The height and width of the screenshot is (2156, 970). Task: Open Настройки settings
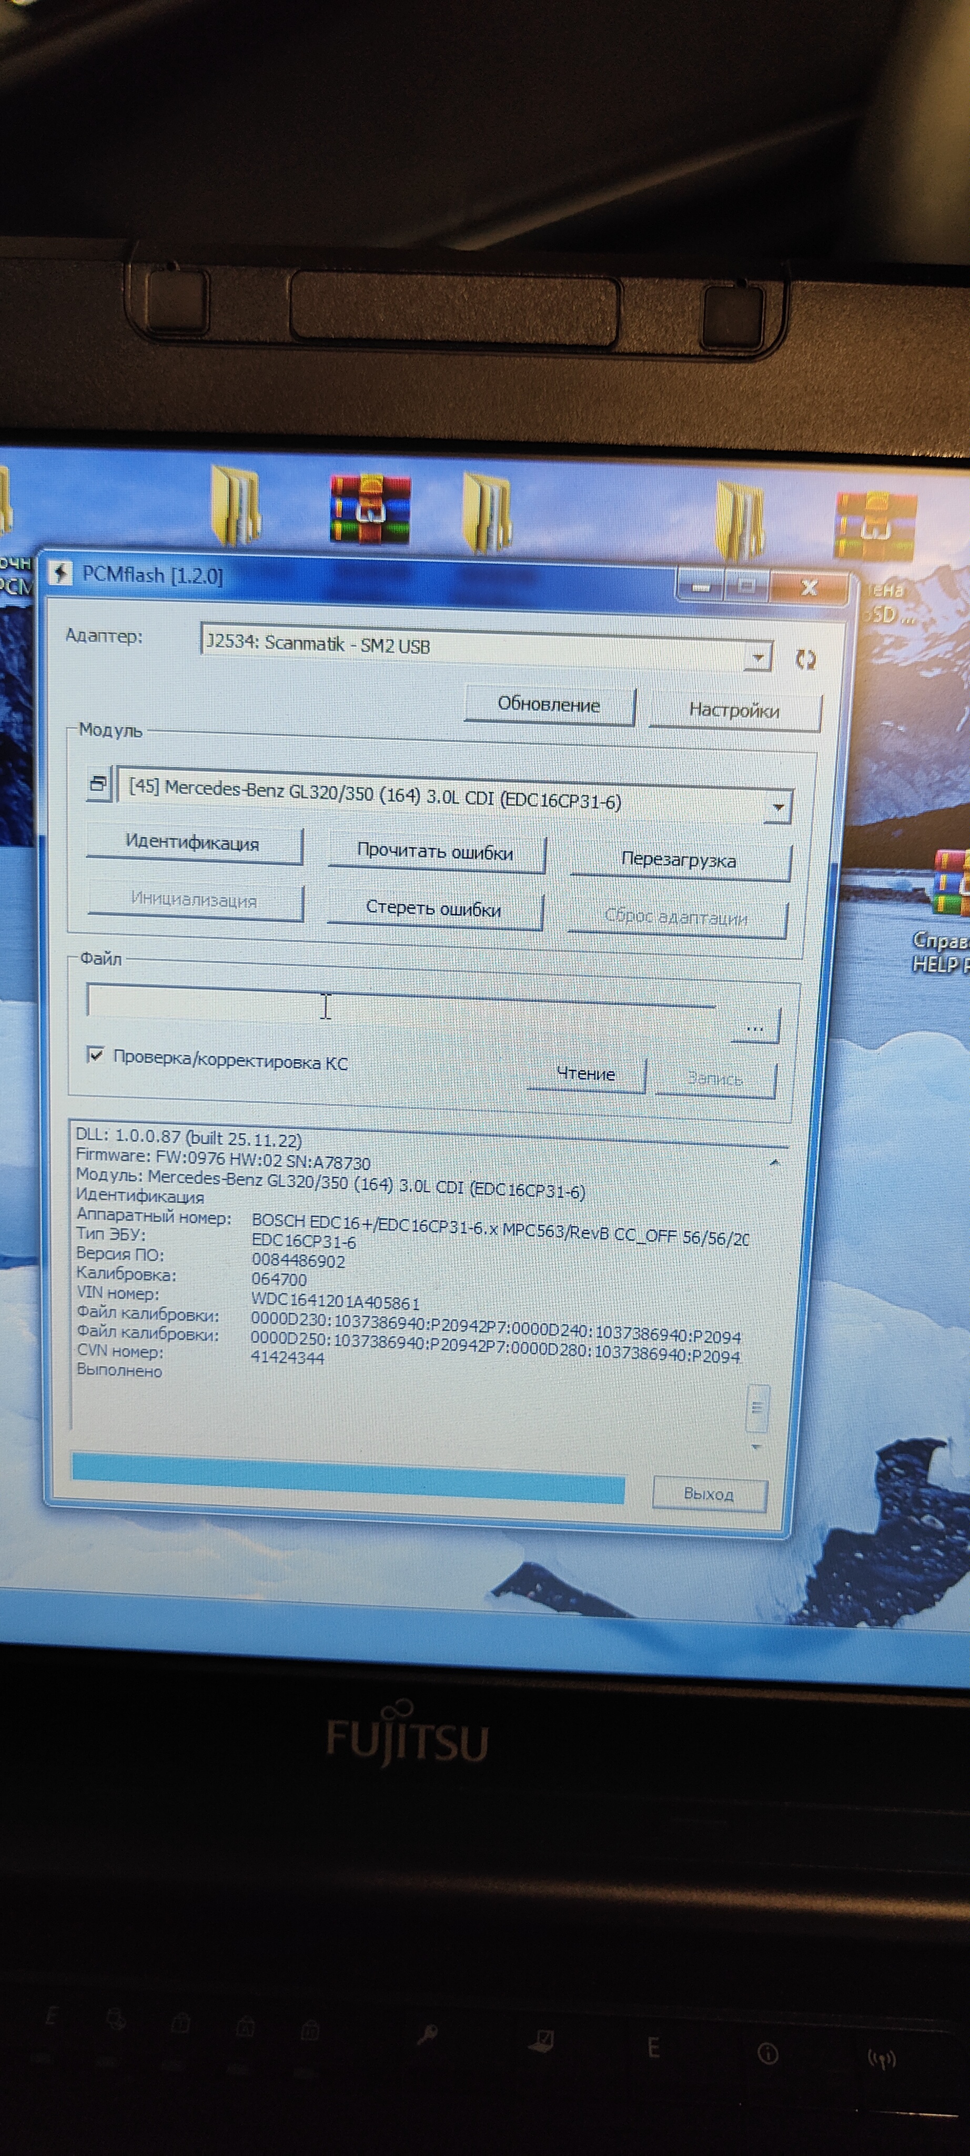pyautogui.click(x=733, y=711)
